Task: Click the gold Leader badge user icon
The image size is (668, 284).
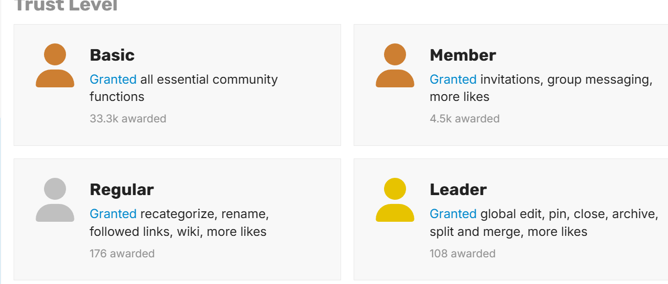Action: [x=395, y=200]
